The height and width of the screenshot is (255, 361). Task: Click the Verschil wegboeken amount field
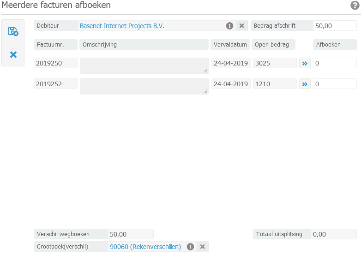click(x=131, y=234)
